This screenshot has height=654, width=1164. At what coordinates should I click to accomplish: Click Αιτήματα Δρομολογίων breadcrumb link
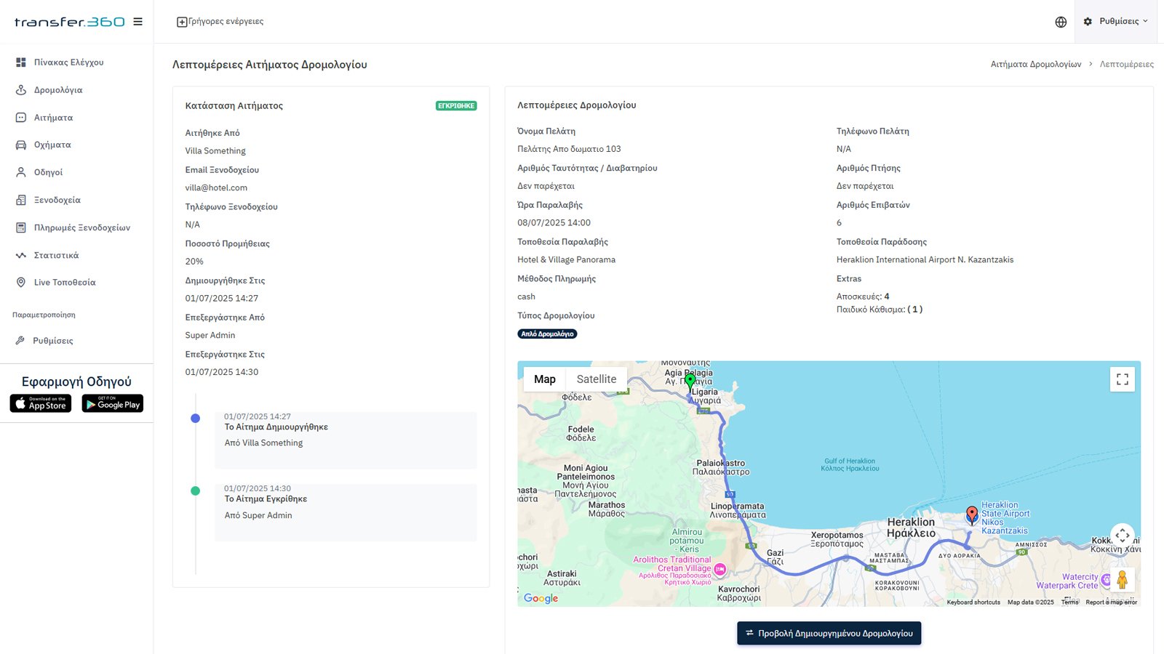[x=1035, y=65]
